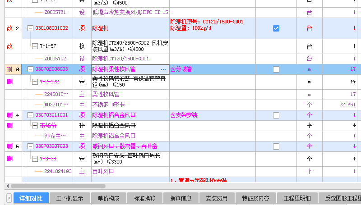Collapse item 030702008003
The height and width of the screenshot is (205, 361).
(30, 69)
